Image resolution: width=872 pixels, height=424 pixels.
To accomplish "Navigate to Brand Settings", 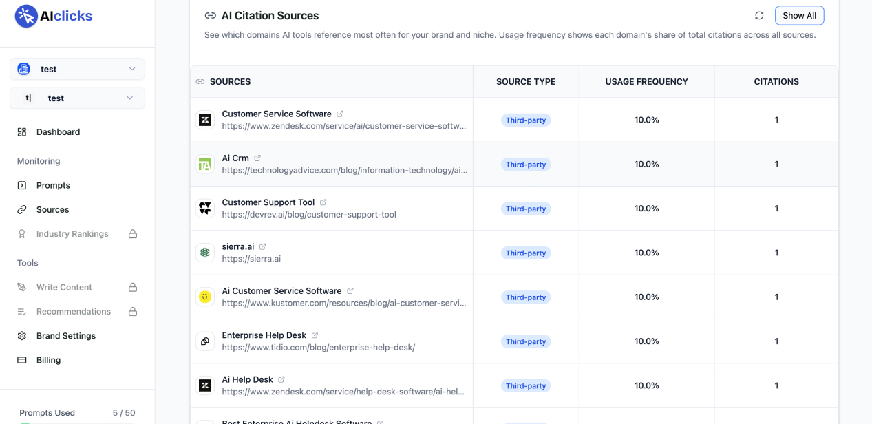I will pyautogui.click(x=65, y=336).
